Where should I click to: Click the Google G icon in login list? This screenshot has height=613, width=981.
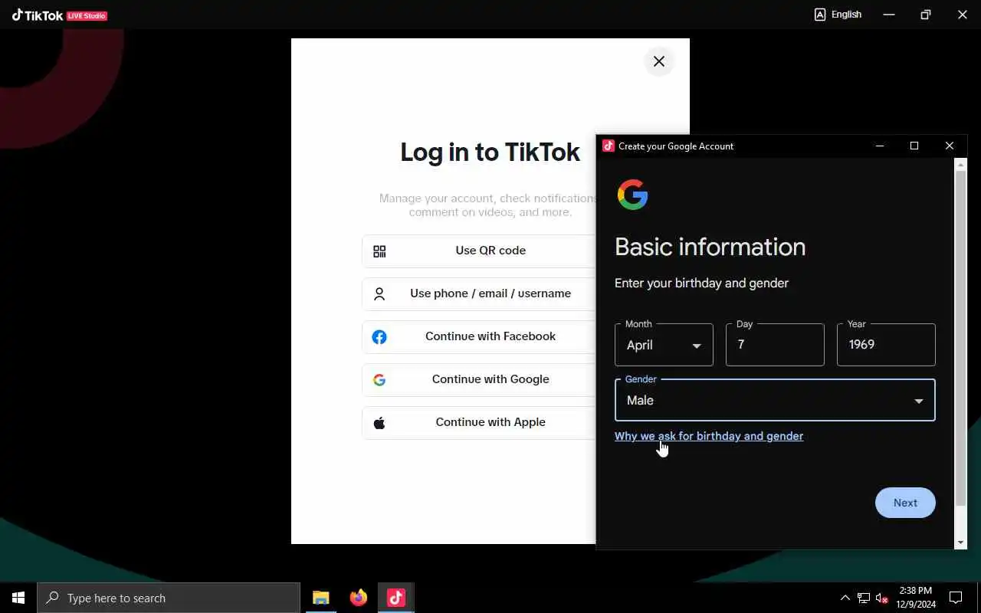coord(379,380)
